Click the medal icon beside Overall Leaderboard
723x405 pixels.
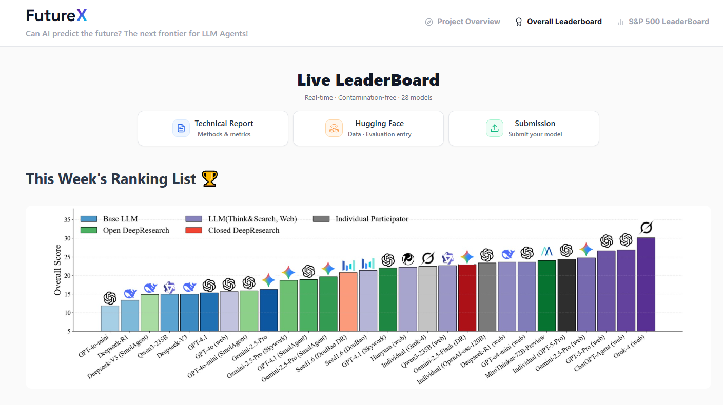pos(519,22)
